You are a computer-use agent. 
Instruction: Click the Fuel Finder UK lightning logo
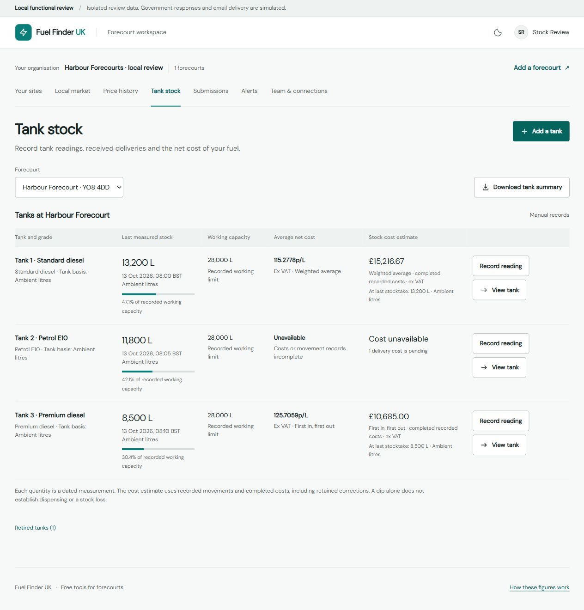(x=23, y=32)
